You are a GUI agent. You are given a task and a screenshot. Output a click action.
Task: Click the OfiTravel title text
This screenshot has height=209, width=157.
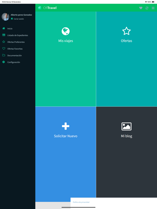[50, 8]
